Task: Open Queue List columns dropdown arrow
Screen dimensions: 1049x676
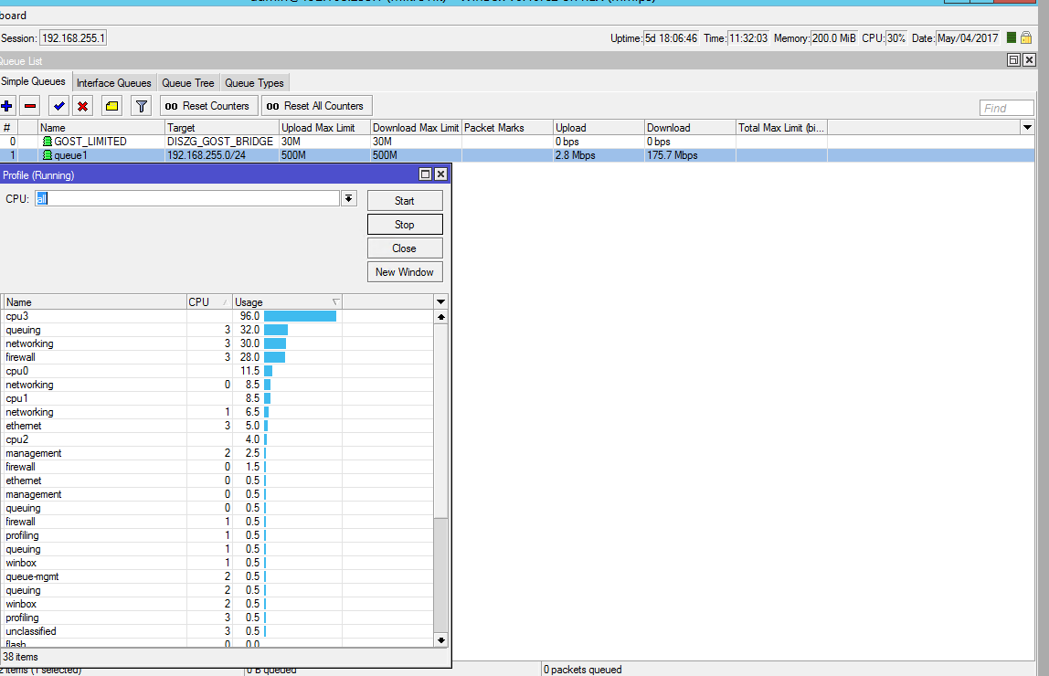Action: pos(1027,127)
